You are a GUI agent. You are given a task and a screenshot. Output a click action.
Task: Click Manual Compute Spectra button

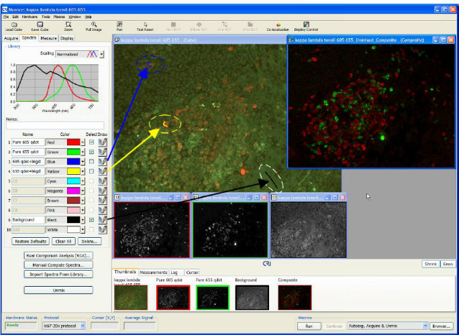58,265
